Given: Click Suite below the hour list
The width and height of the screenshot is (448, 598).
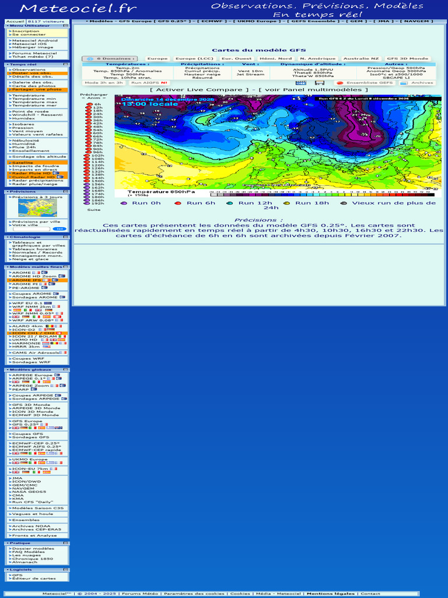Looking at the screenshot, I should 94,210.
